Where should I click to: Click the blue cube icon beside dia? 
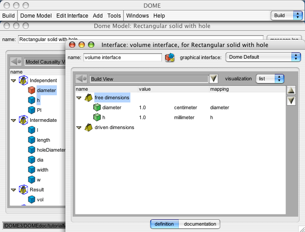click(x=32, y=160)
